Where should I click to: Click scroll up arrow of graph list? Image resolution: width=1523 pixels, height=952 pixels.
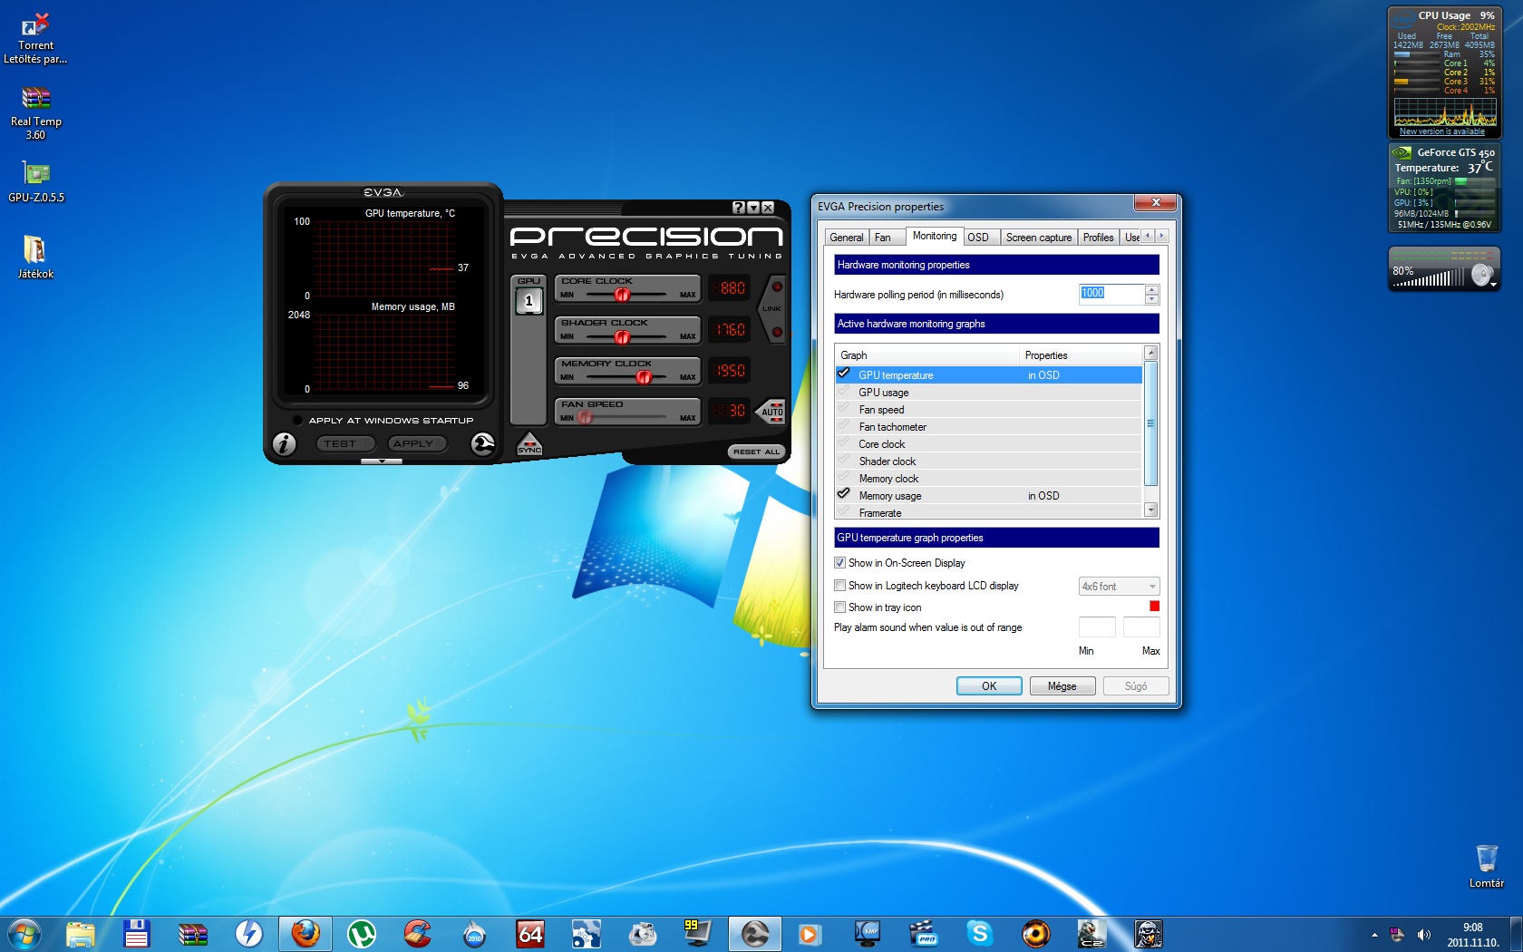pyautogui.click(x=1151, y=353)
